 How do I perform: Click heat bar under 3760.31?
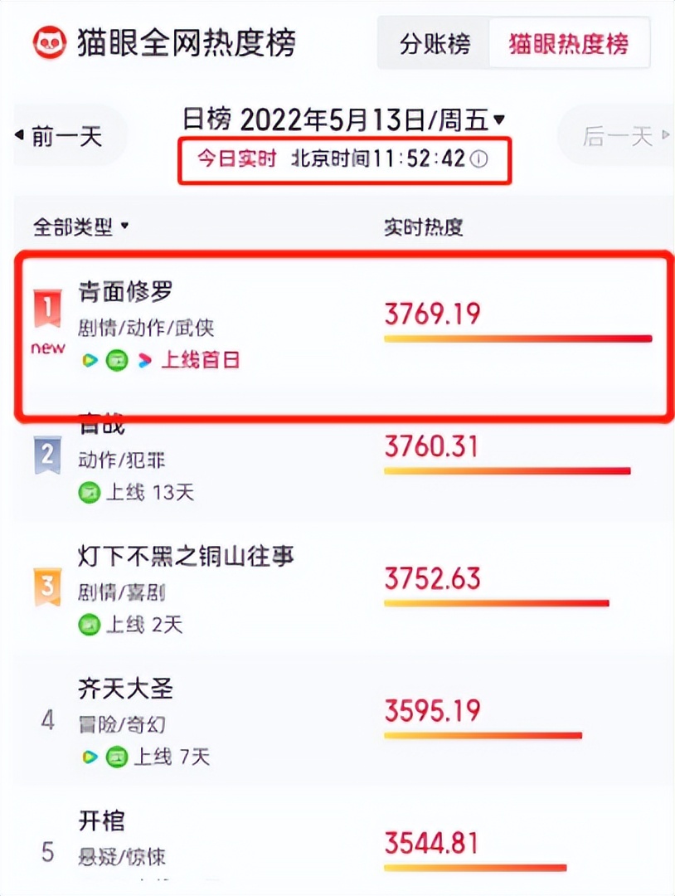tap(507, 471)
